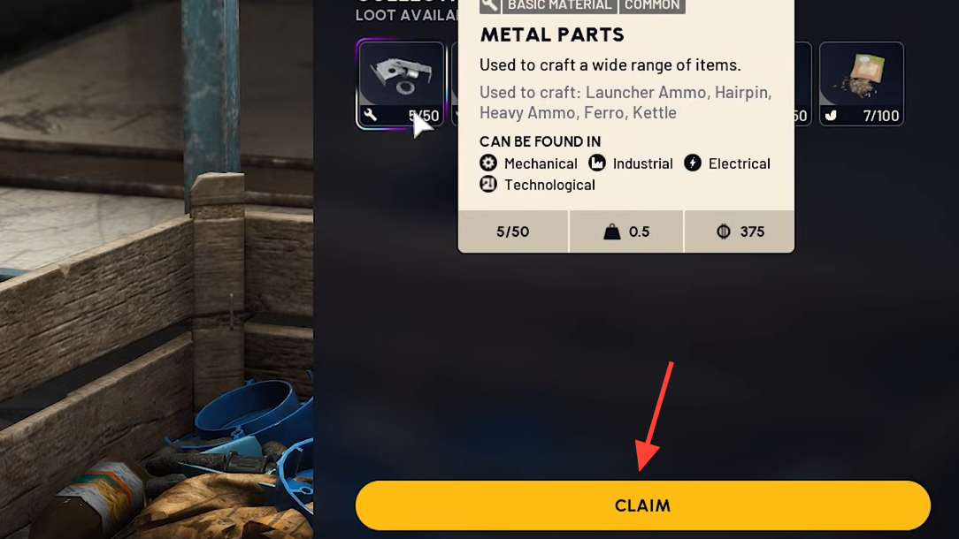
Task: Click the METAL PARTS tooltip title
Action: click(x=552, y=34)
